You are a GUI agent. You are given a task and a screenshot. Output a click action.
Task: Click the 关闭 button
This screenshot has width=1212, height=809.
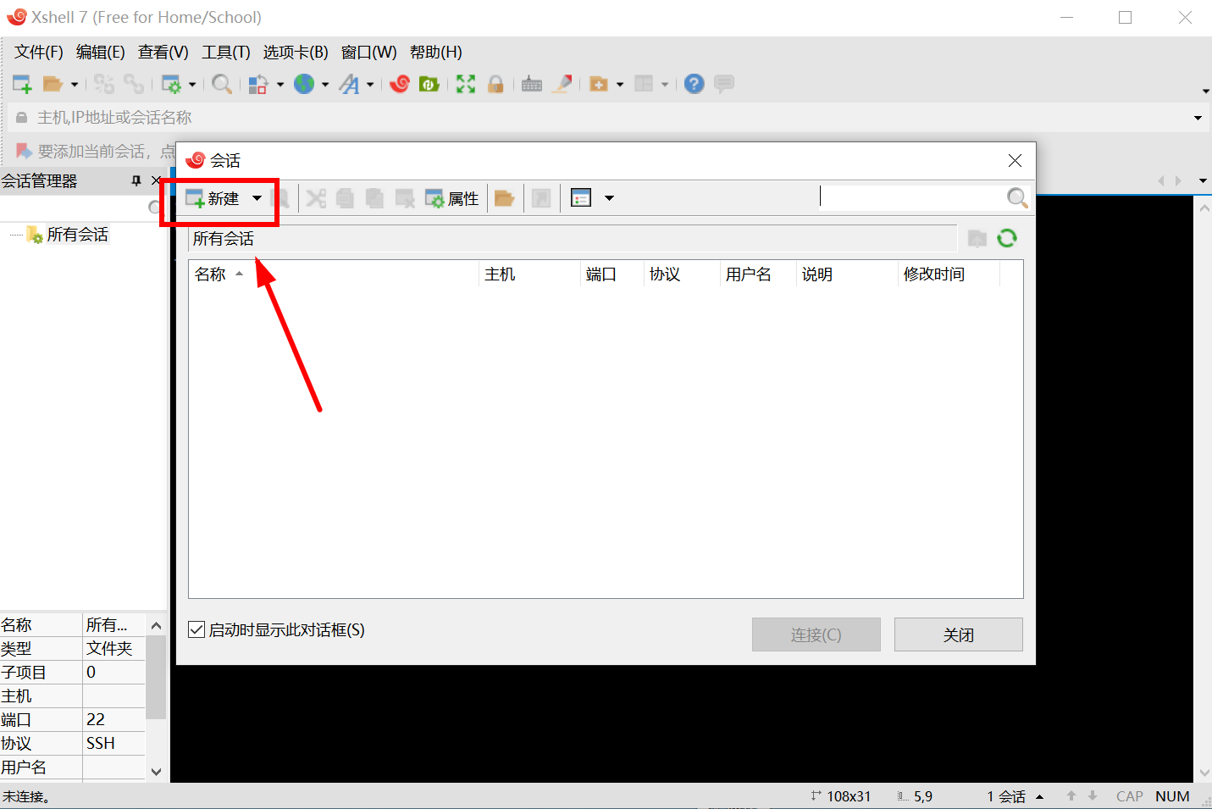click(x=958, y=634)
